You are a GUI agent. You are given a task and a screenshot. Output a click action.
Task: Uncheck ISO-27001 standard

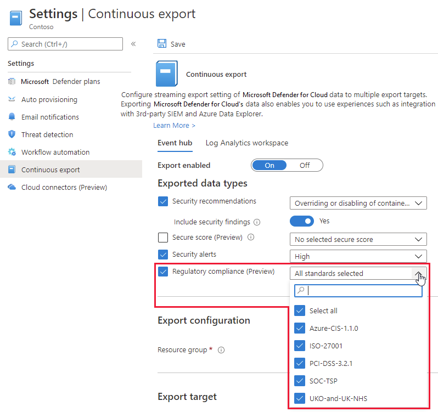click(300, 346)
